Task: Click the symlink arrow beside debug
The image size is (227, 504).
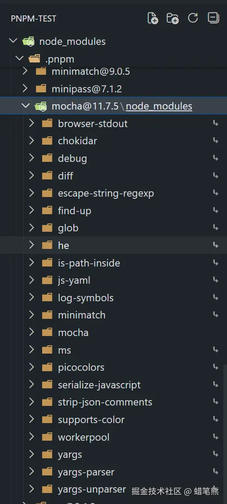Action: [216, 158]
